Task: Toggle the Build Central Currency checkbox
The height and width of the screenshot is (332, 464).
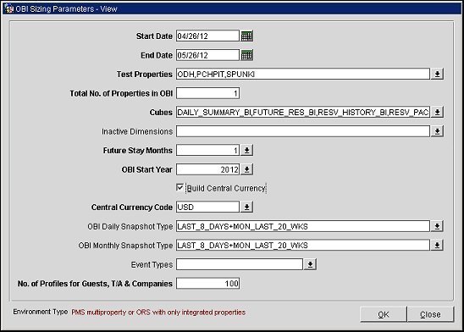Action: (x=180, y=188)
